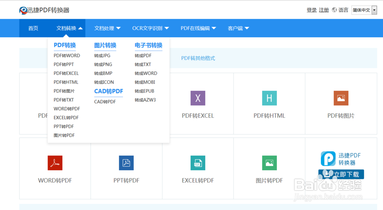383x210 pixels.
Task: Choose 转成MOBI under 电子书转换
Action: pyautogui.click(x=145, y=82)
